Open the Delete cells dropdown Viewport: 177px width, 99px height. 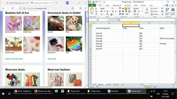click(155, 11)
